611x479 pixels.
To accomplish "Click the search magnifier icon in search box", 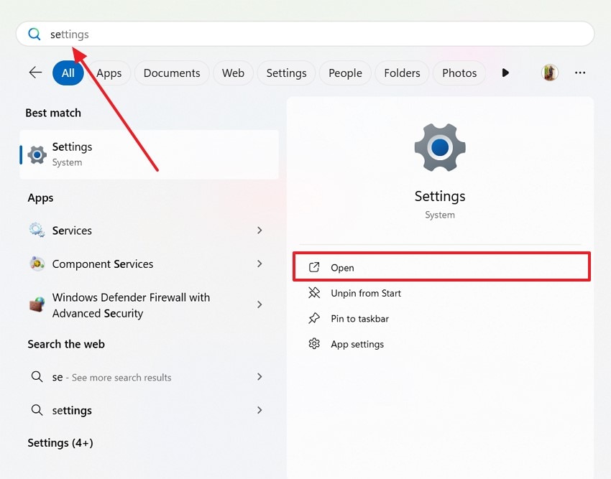I will [x=35, y=34].
